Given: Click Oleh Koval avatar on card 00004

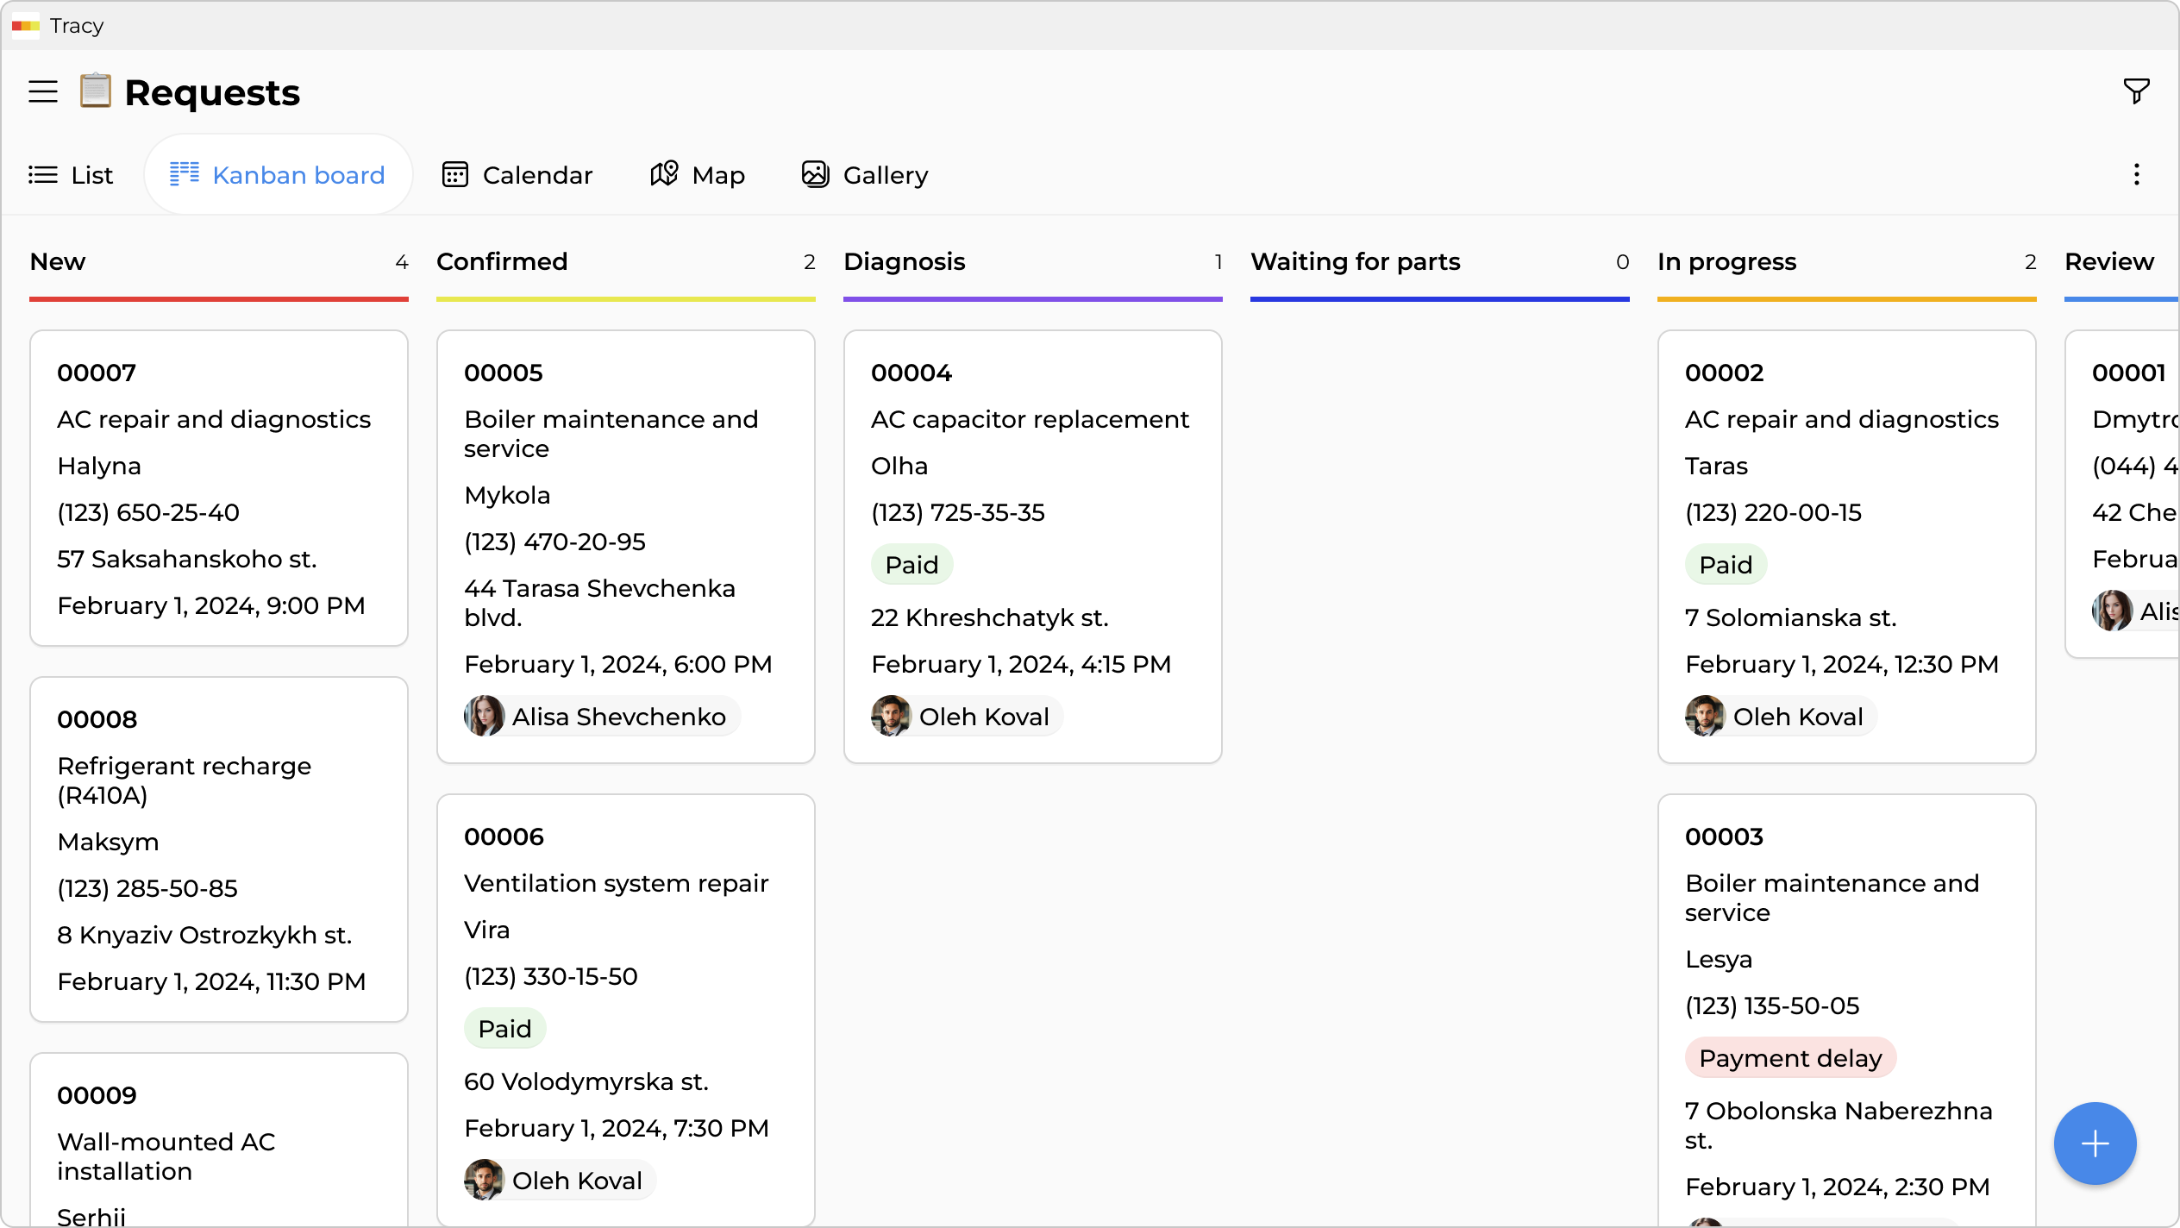Looking at the screenshot, I should click(x=891, y=716).
